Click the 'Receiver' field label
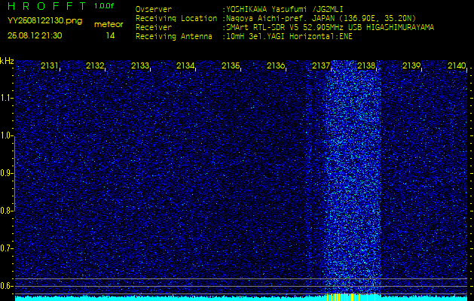Image resolution: width=474 pixels, height=301 pixels. pyautogui.click(x=154, y=28)
